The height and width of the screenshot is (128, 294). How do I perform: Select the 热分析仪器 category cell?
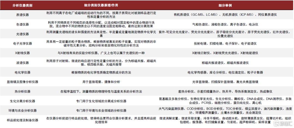[x=23, y=91]
